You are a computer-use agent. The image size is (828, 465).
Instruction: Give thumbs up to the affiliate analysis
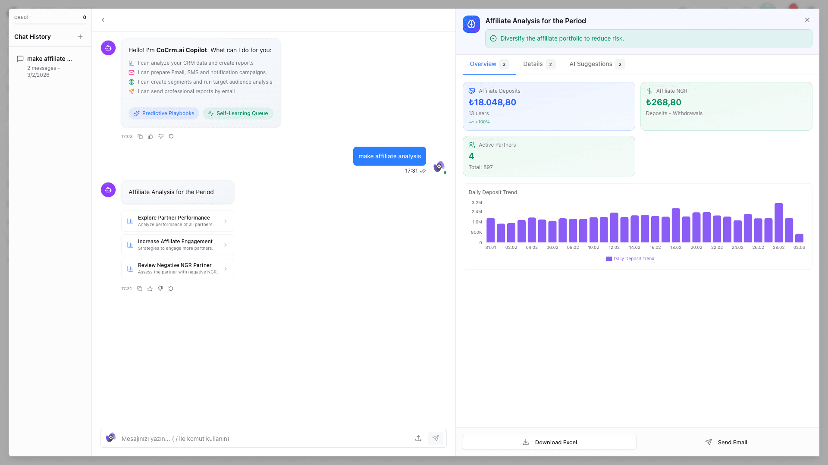point(150,289)
